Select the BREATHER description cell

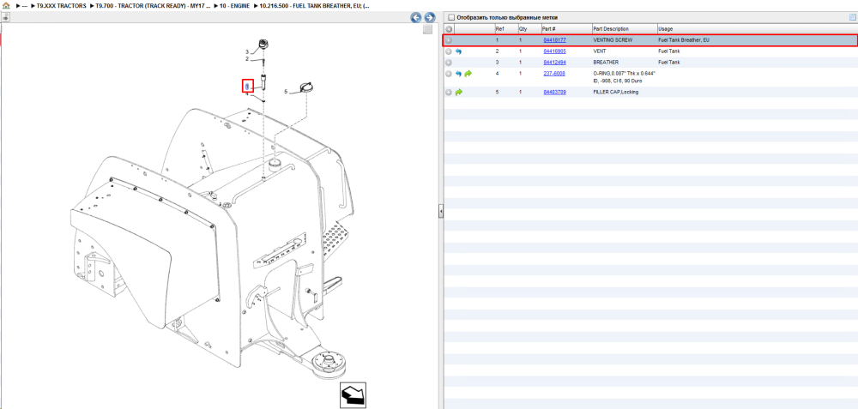[x=606, y=63]
